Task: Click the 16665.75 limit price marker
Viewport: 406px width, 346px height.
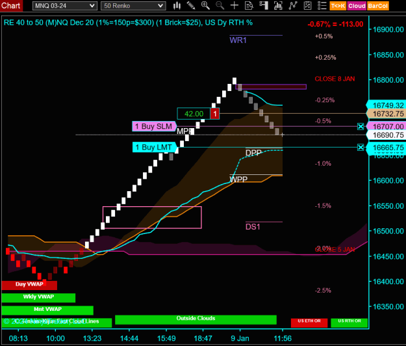Action: [x=387, y=148]
